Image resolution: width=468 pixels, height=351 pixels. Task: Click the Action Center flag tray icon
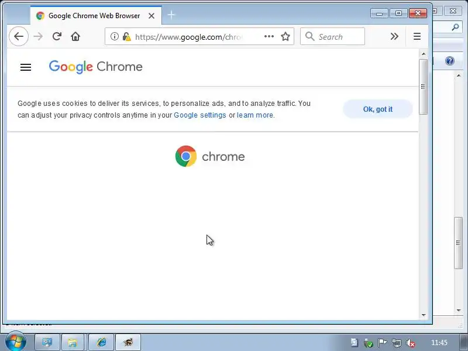tap(383, 343)
